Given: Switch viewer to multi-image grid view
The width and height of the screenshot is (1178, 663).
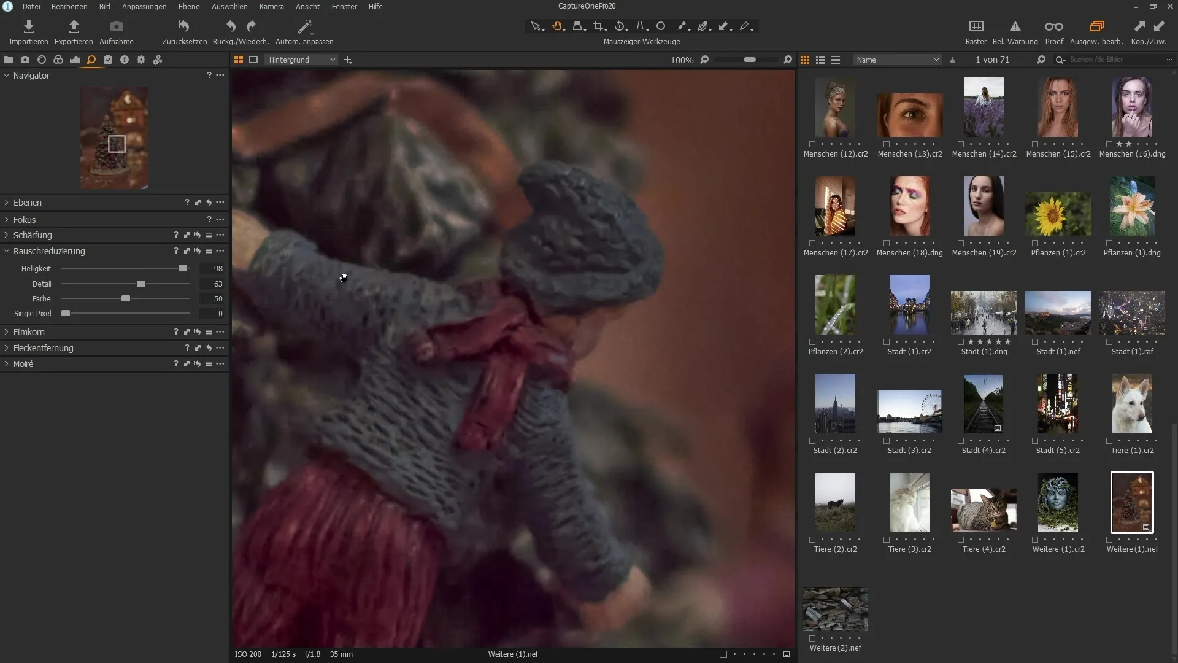Looking at the screenshot, I should pyautogui.click(x=239, y=60).
